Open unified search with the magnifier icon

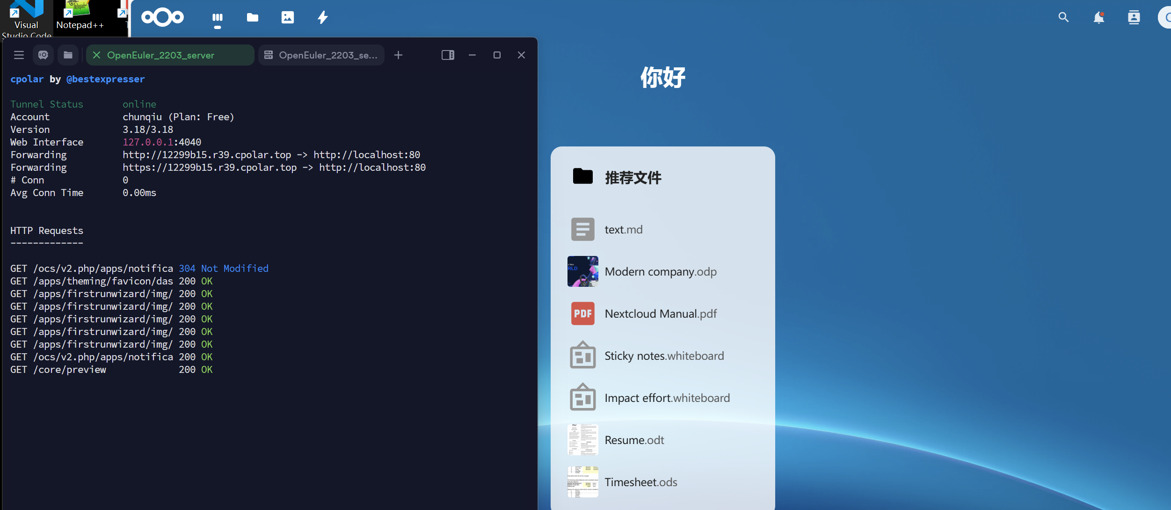[x=1063, y=17]
